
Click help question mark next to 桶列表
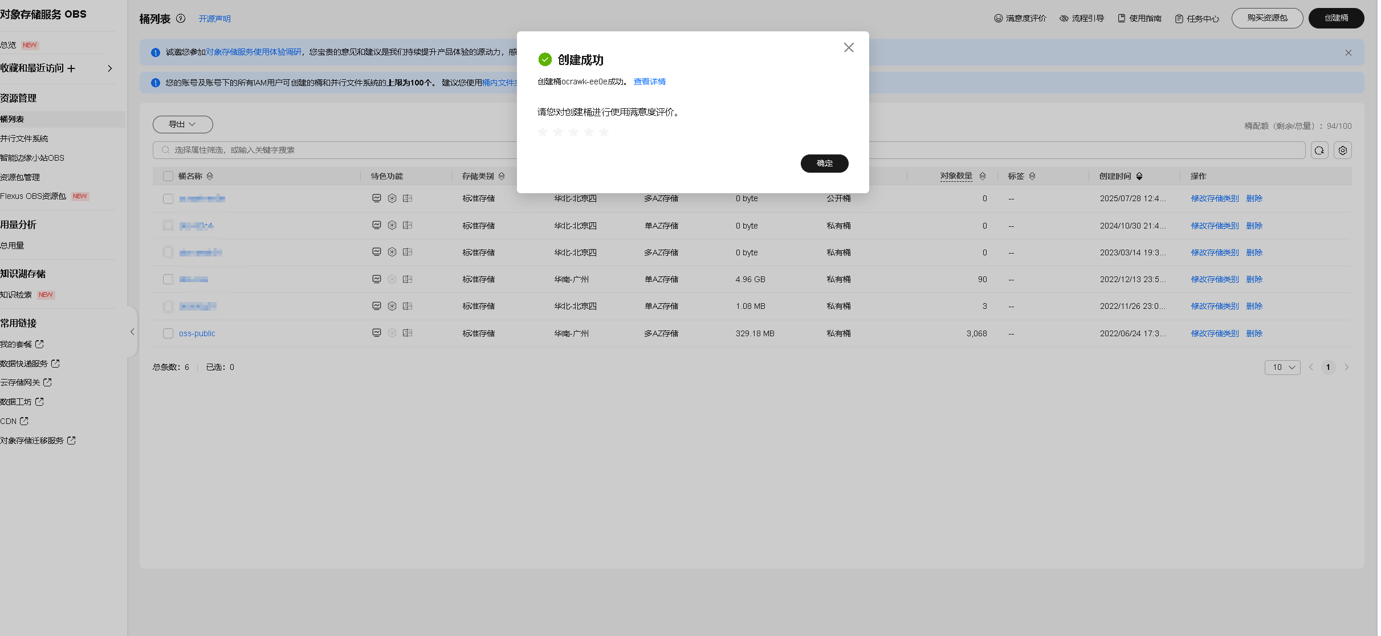point(181,19)
